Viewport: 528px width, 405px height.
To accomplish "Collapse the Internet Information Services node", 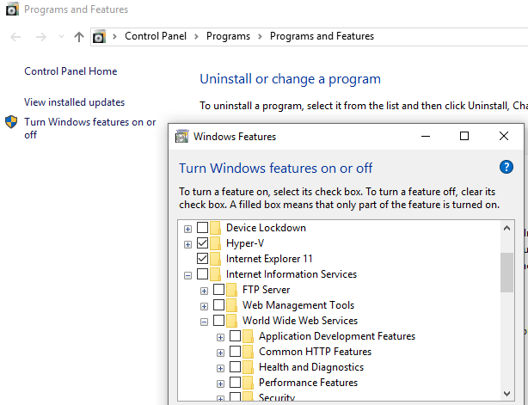I will click(188, 275).
